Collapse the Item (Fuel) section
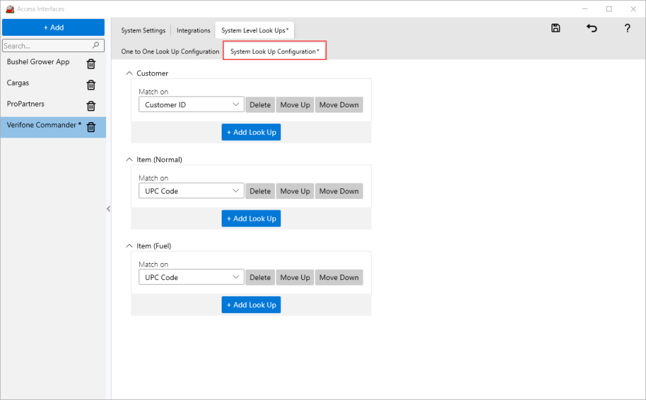Viewport: 646px width, 400px height. [x=130, y=246]
